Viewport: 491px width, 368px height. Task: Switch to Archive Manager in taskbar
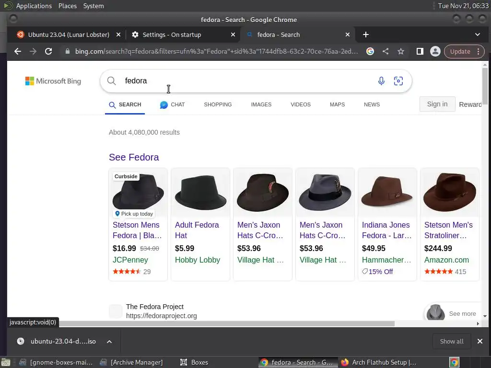[131, 362]
